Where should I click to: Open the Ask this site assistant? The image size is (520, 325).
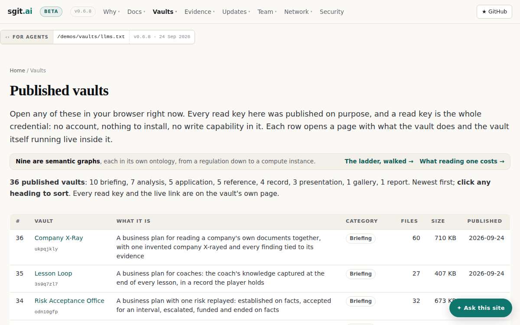(x=481, y=308)
